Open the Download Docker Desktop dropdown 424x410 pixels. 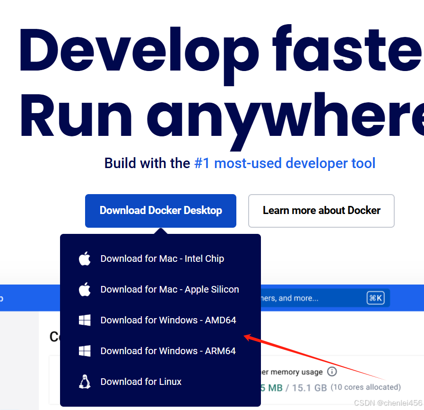click(x=160, y=210)
